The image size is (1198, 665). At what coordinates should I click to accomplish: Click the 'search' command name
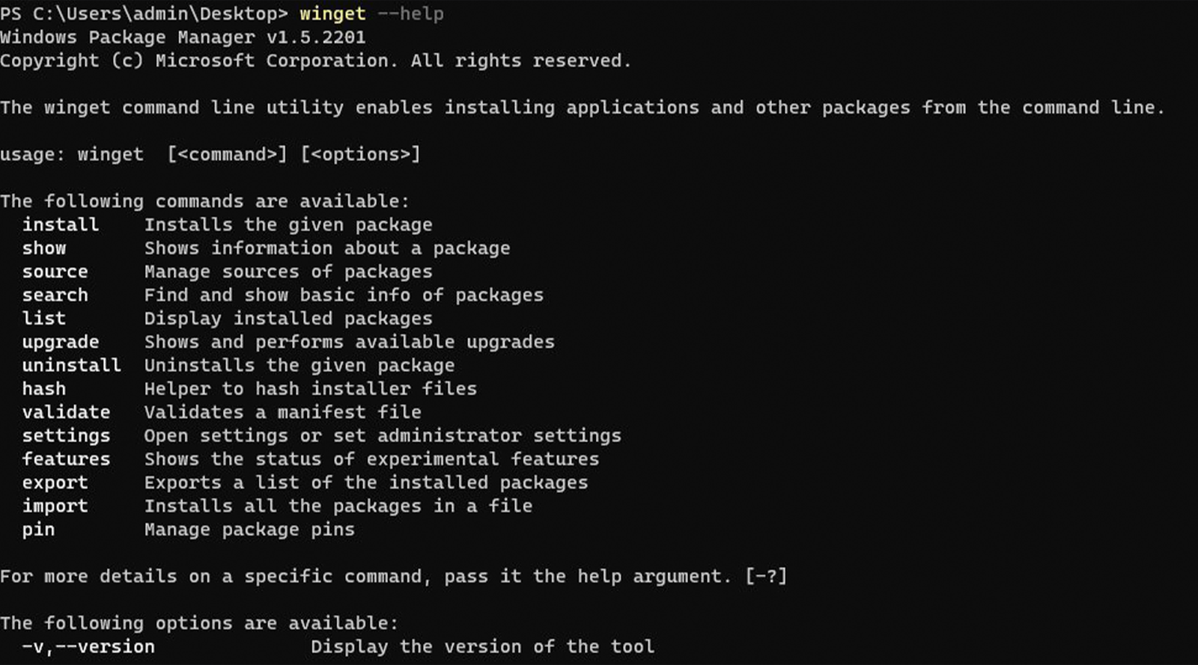point(55,295)
